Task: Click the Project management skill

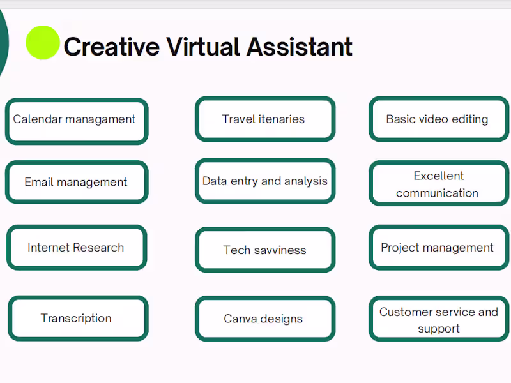Action: (438, 248)
